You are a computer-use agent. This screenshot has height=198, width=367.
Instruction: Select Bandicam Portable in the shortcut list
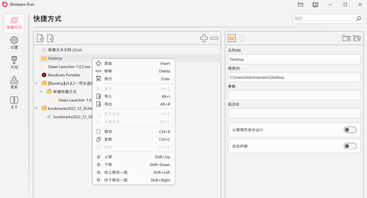(x=64, y=75)
